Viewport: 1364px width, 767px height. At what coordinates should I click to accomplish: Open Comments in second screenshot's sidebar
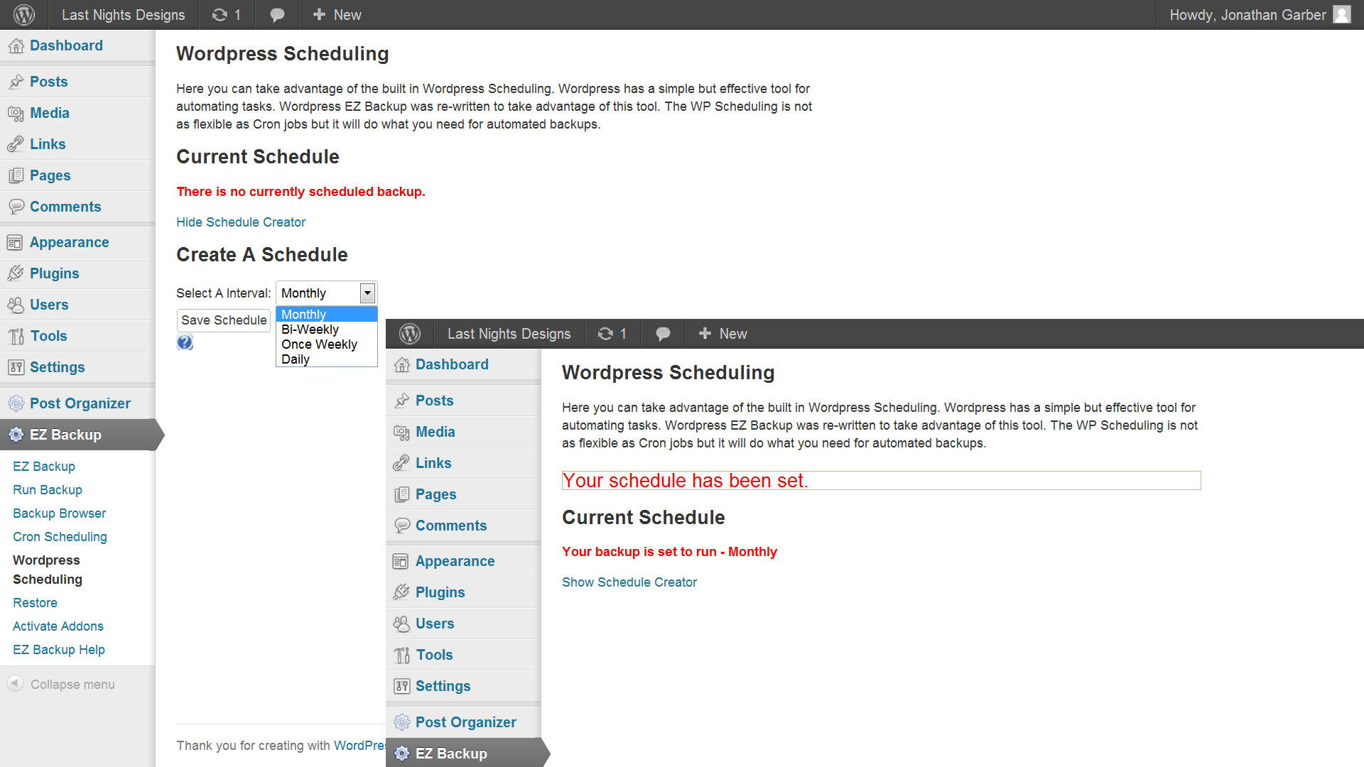451,526
